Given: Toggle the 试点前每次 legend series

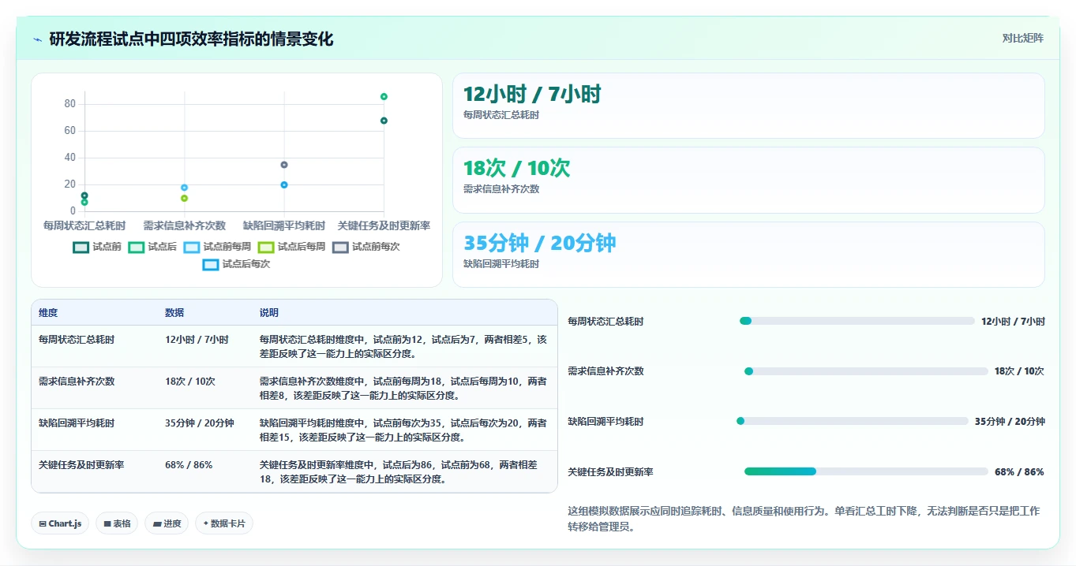Looking at the screenshot, I should (366, 247).
